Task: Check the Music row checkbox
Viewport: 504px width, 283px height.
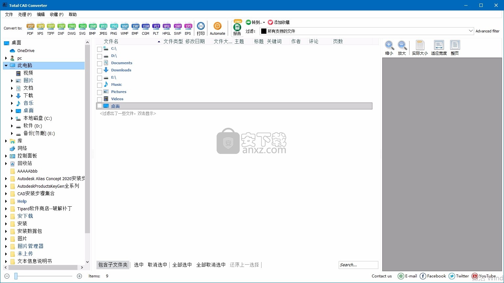Action: point(99,85)
